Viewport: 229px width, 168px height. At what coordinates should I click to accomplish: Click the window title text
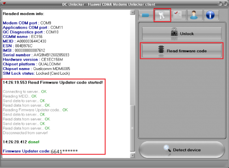click(x=109, y=4)
